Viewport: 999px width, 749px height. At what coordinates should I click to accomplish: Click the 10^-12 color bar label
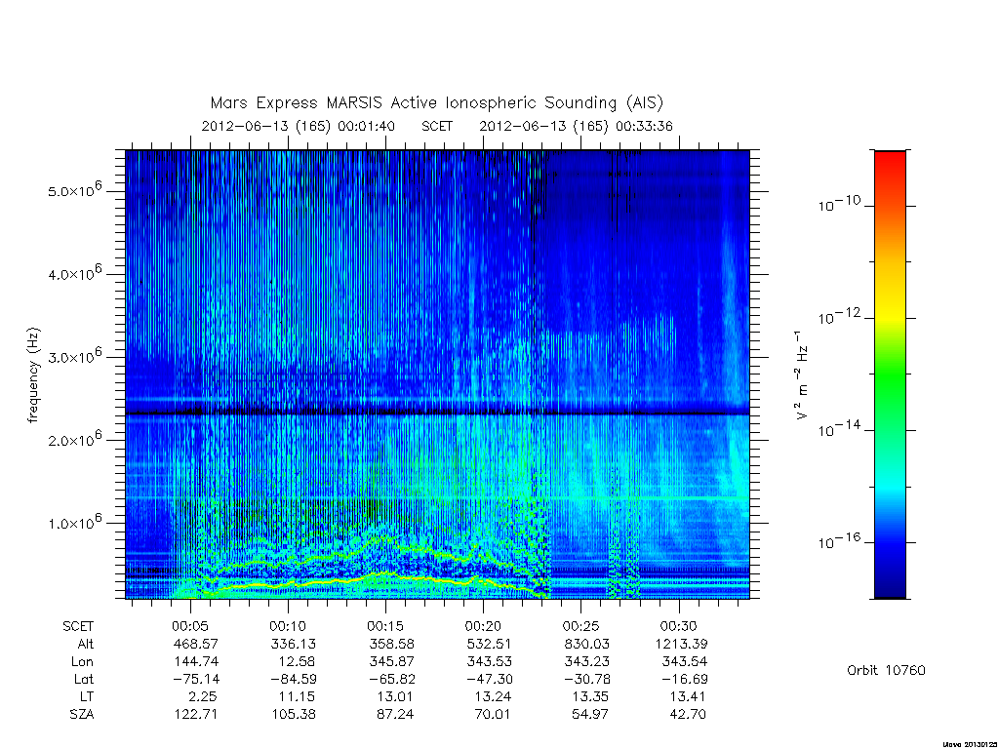point(839,316)
